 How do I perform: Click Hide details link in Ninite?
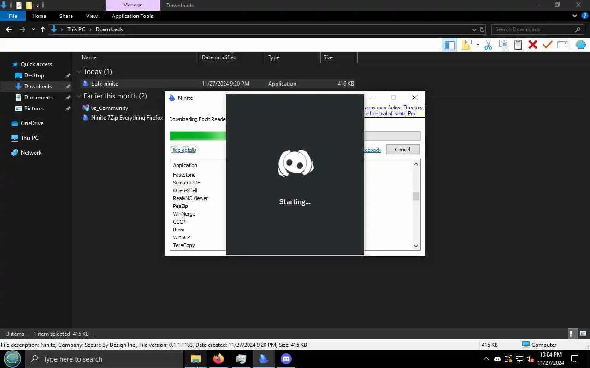183,150
